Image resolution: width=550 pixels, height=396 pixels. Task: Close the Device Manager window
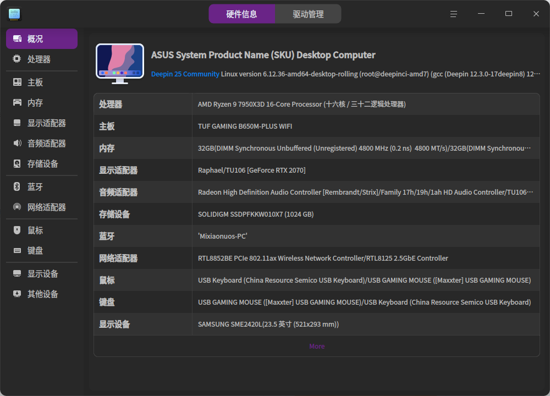(x=536, y=14)
